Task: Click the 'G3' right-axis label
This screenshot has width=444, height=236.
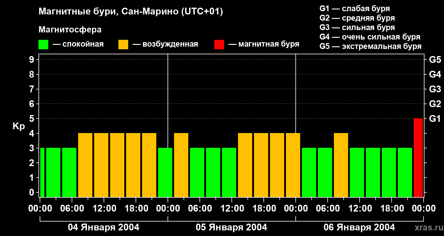Action: (435, 89)
